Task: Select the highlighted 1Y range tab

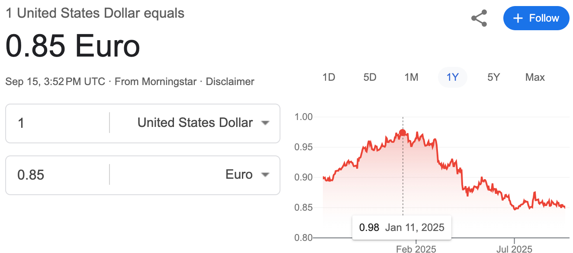Action: click(452, 78)
